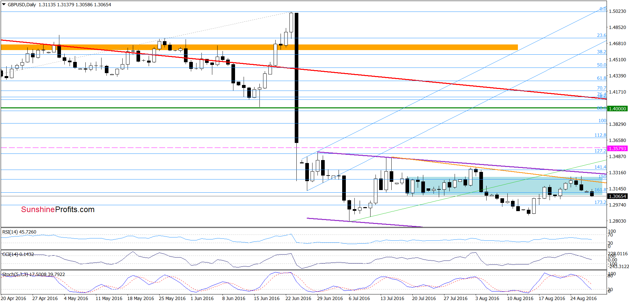Click the 1.50230 price scale label
The width and height of the screenshot is (629, 303).
pos(617,11)
